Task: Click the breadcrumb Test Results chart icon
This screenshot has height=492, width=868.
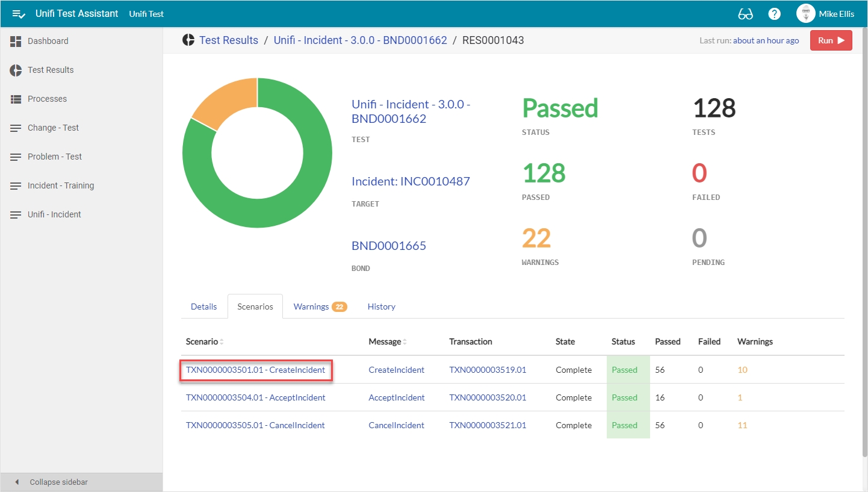Action: (188, 40)
